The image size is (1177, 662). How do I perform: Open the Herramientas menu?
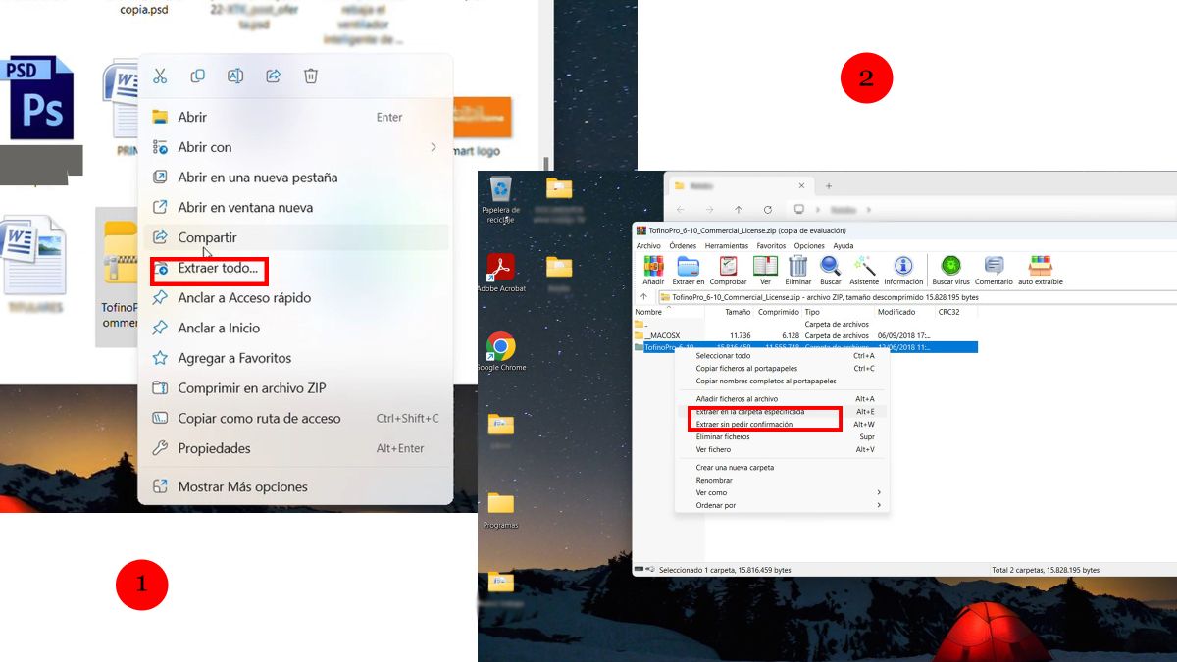click(x=726, y=246)
